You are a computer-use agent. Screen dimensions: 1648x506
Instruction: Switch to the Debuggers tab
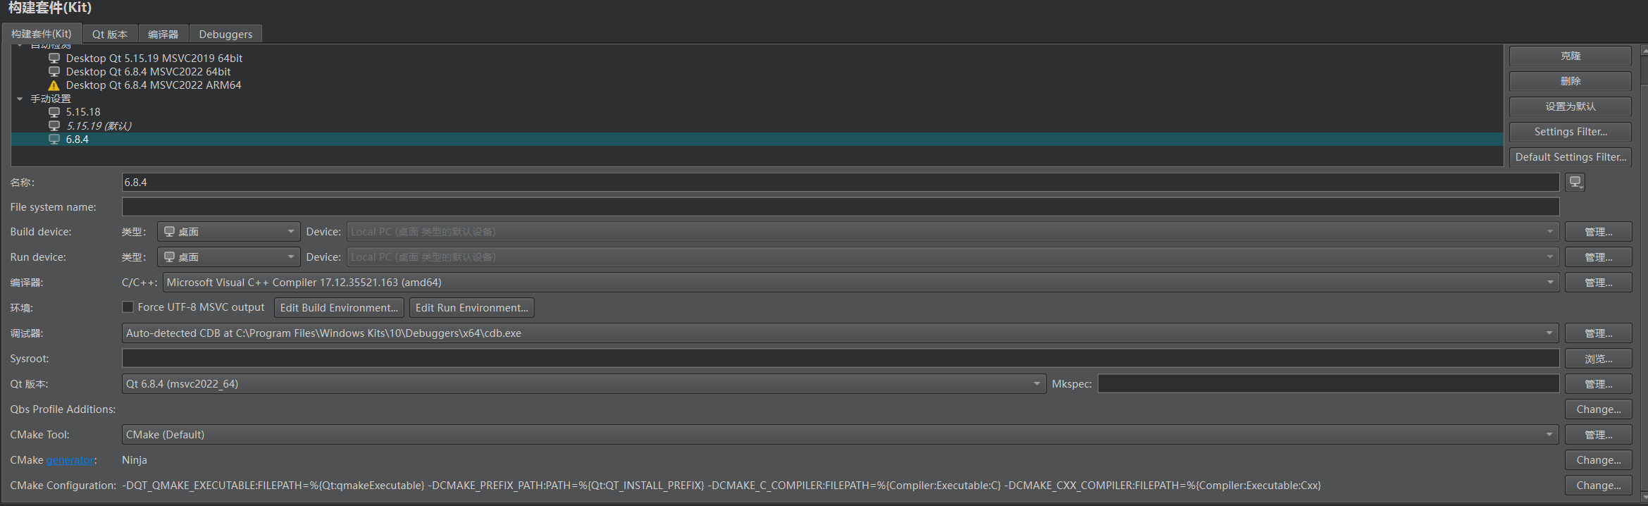225,34
